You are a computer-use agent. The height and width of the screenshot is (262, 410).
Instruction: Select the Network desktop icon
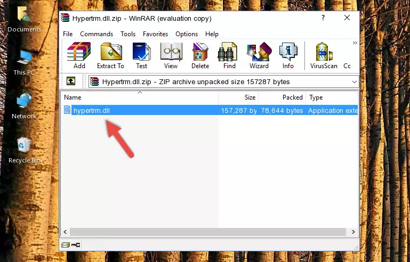coord(24,106)
